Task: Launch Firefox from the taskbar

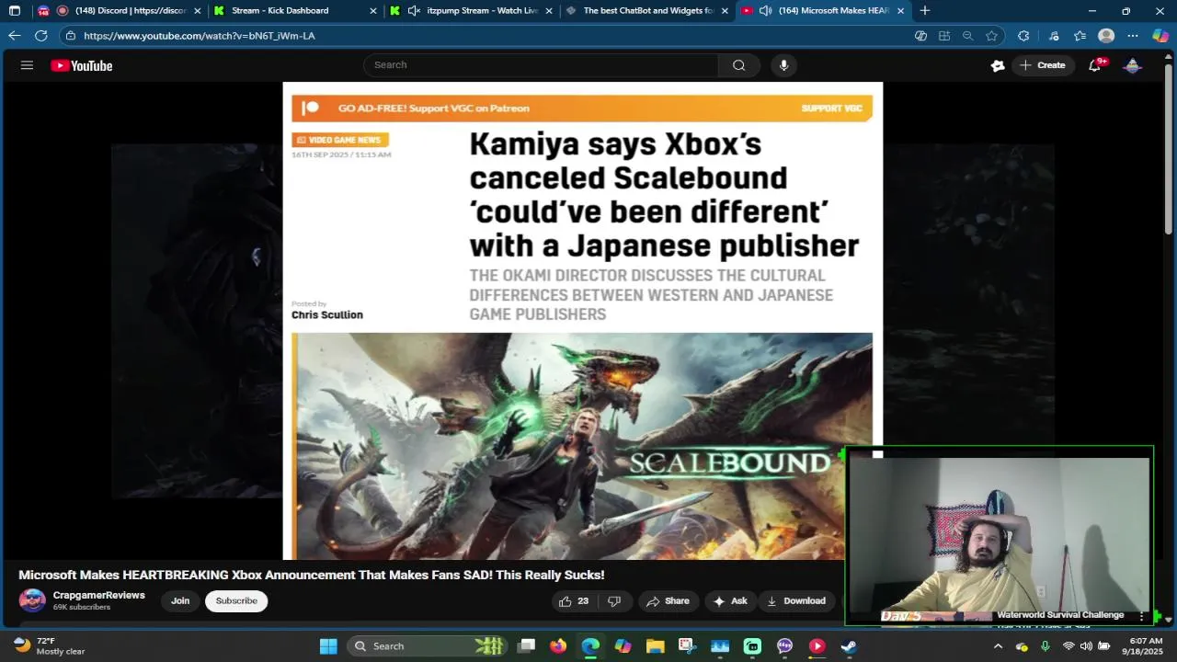Action: (558, 646)
